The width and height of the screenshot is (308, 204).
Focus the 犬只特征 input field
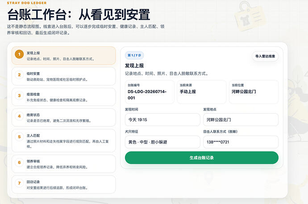click(x=162, y=142)
